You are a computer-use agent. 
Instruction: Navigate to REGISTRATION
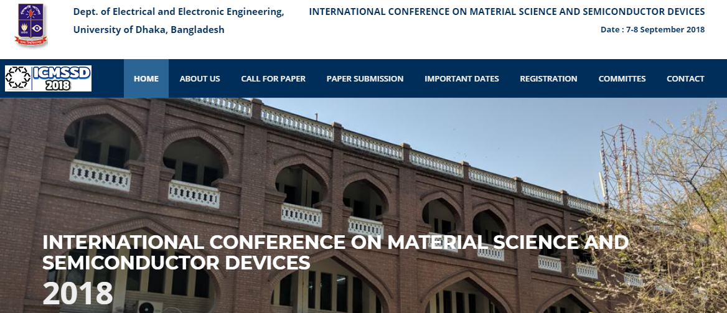click(548, 78)
